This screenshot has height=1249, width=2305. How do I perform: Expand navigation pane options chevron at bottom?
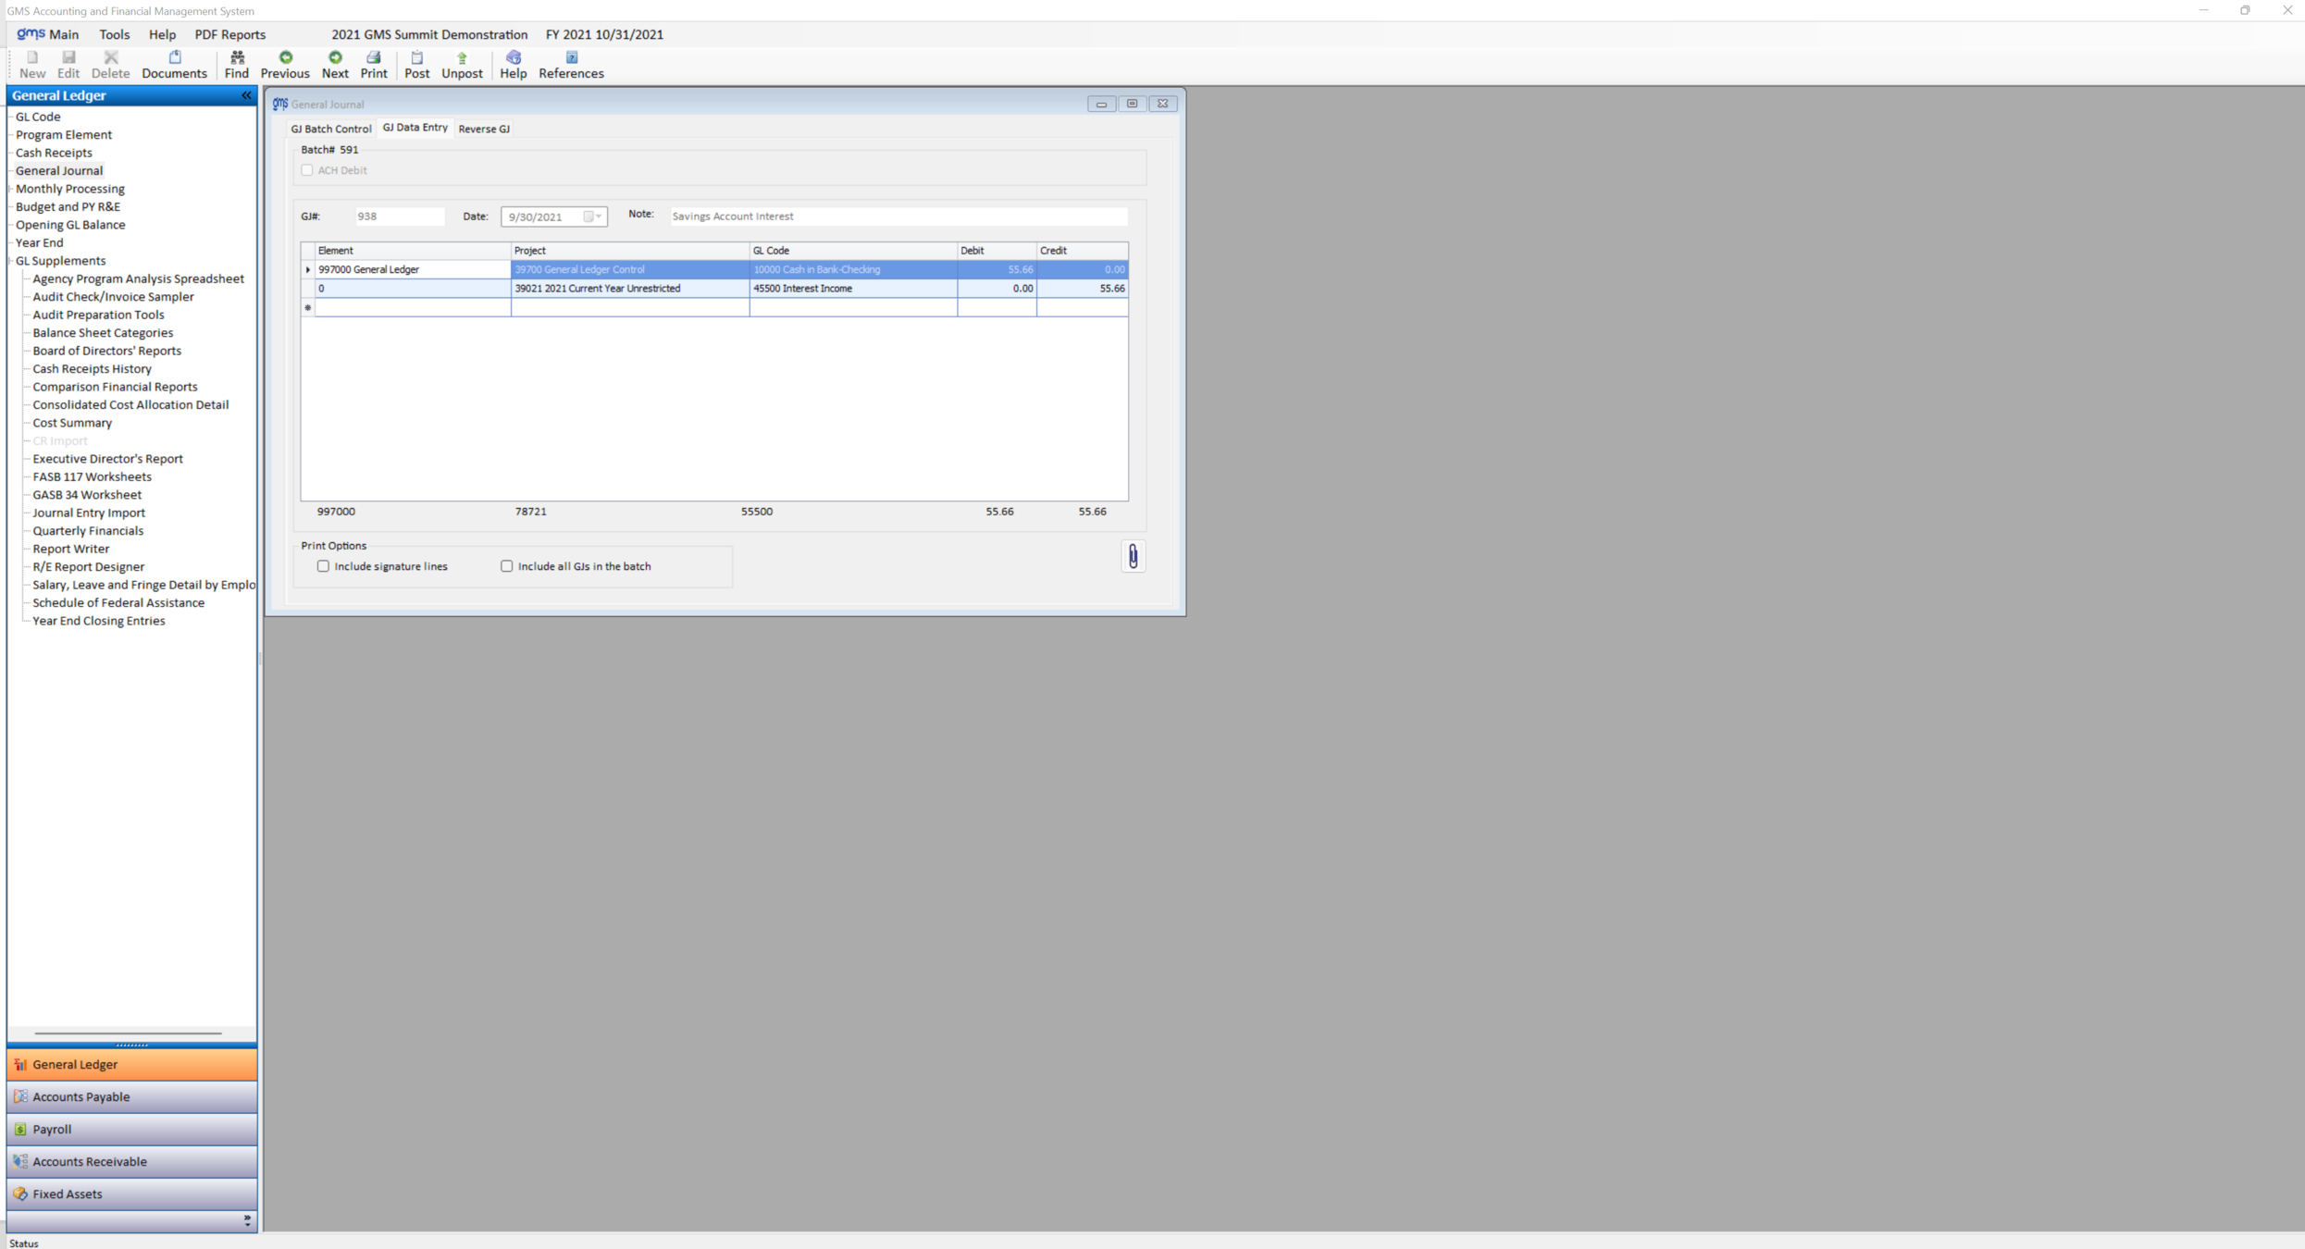pos(247,1220)
